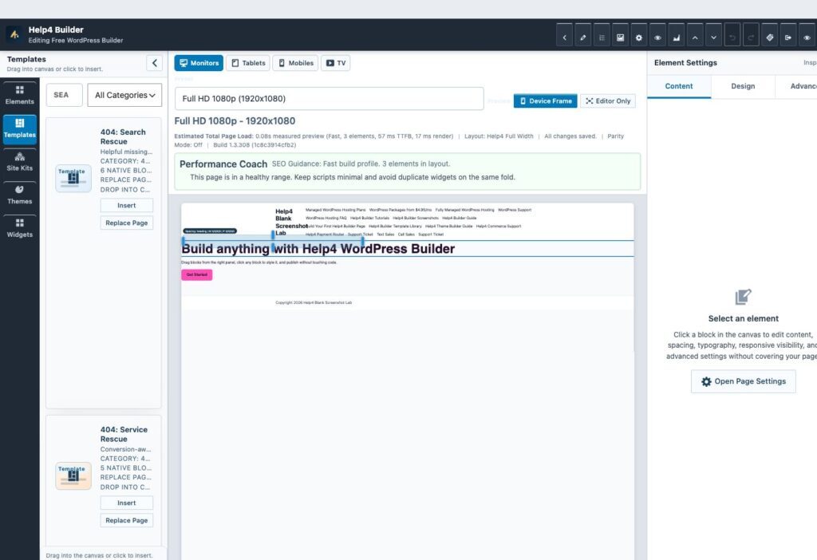
Task: Open the All Categories dropdown
Action: [124, 95]
